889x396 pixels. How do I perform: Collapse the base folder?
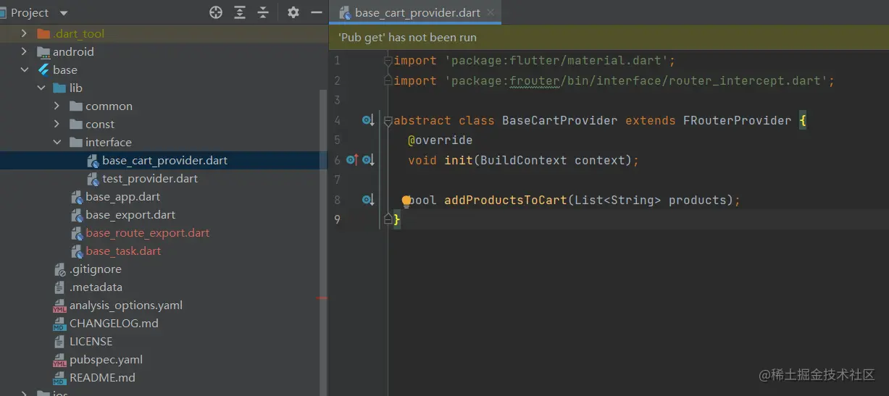click(24, 69)
